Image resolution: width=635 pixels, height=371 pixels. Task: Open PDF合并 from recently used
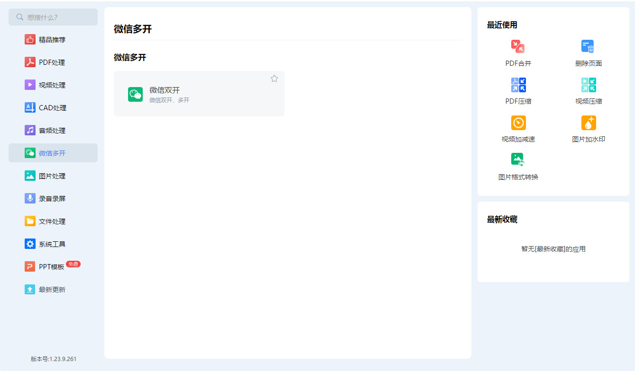(x=518, y=53)
